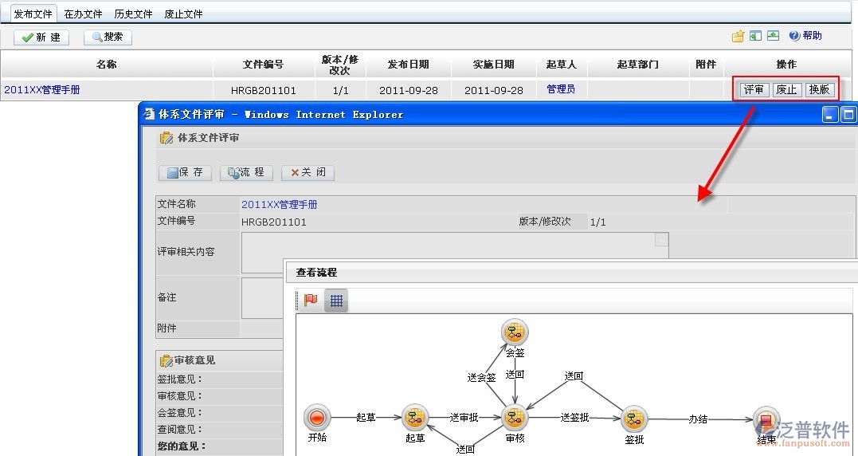The height and width of the screenshot is (456, 858).
Task: Click the 办结 transition label
Action: click(698, 419)
